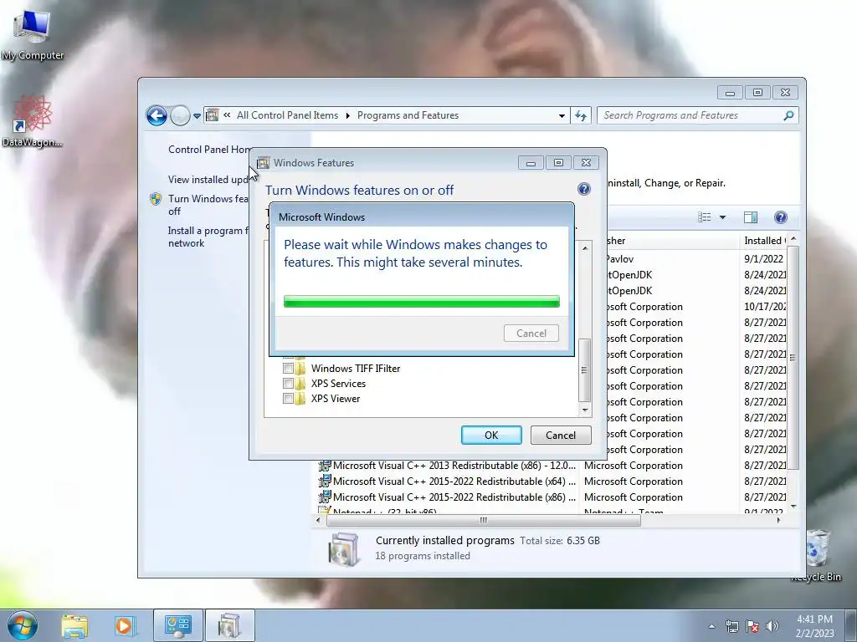Viewport: 857px width, 642px height.
Task: Show hidden system tray icons
Action: pyautogui.click(x=711, y=626)
